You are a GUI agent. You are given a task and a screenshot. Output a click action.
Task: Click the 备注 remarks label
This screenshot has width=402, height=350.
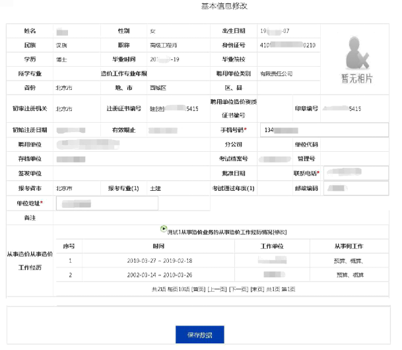click(x=30, y=218)
